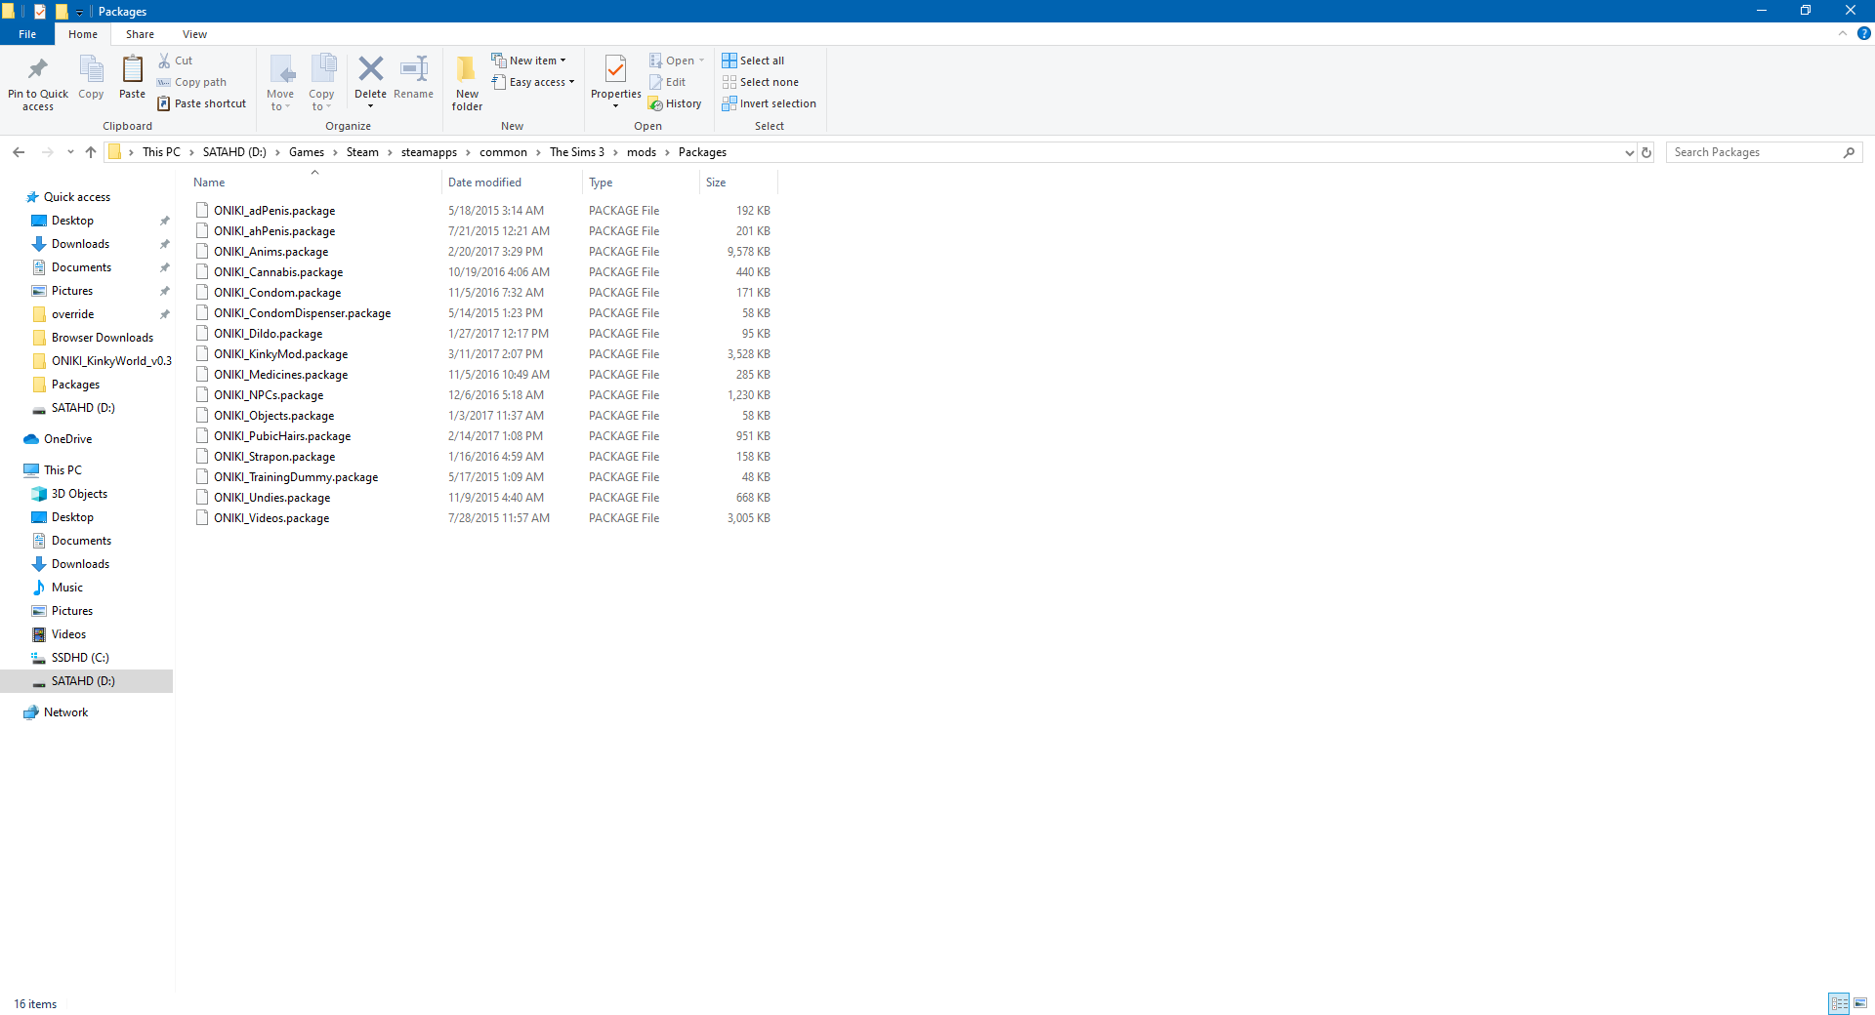
Task: Click Copy path in ribbon
Action: coord(192,82)
